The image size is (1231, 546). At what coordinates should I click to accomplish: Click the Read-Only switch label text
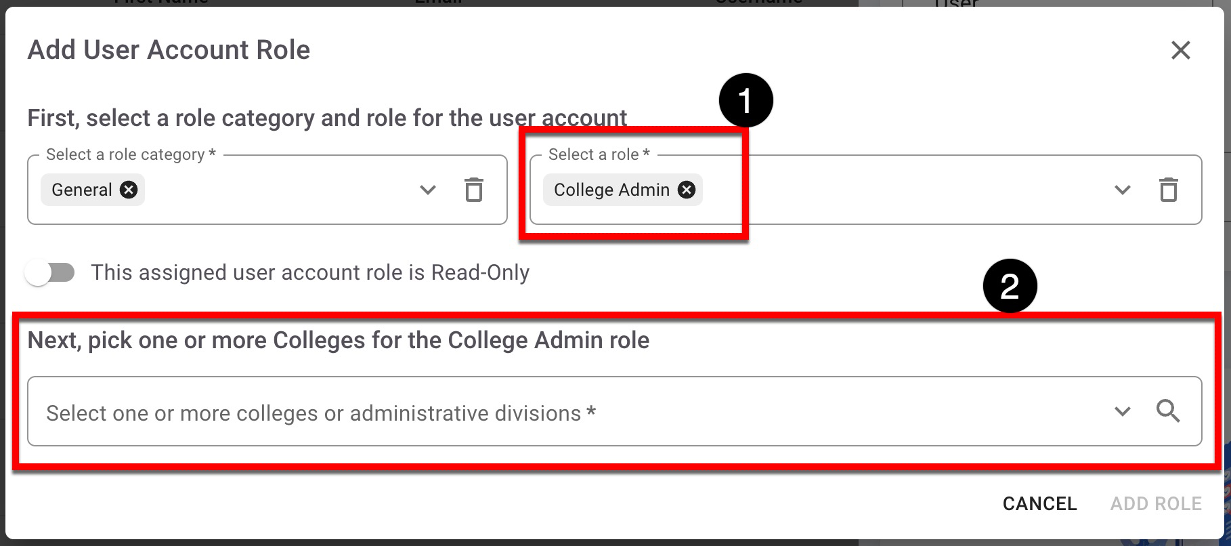pos(310,273)
